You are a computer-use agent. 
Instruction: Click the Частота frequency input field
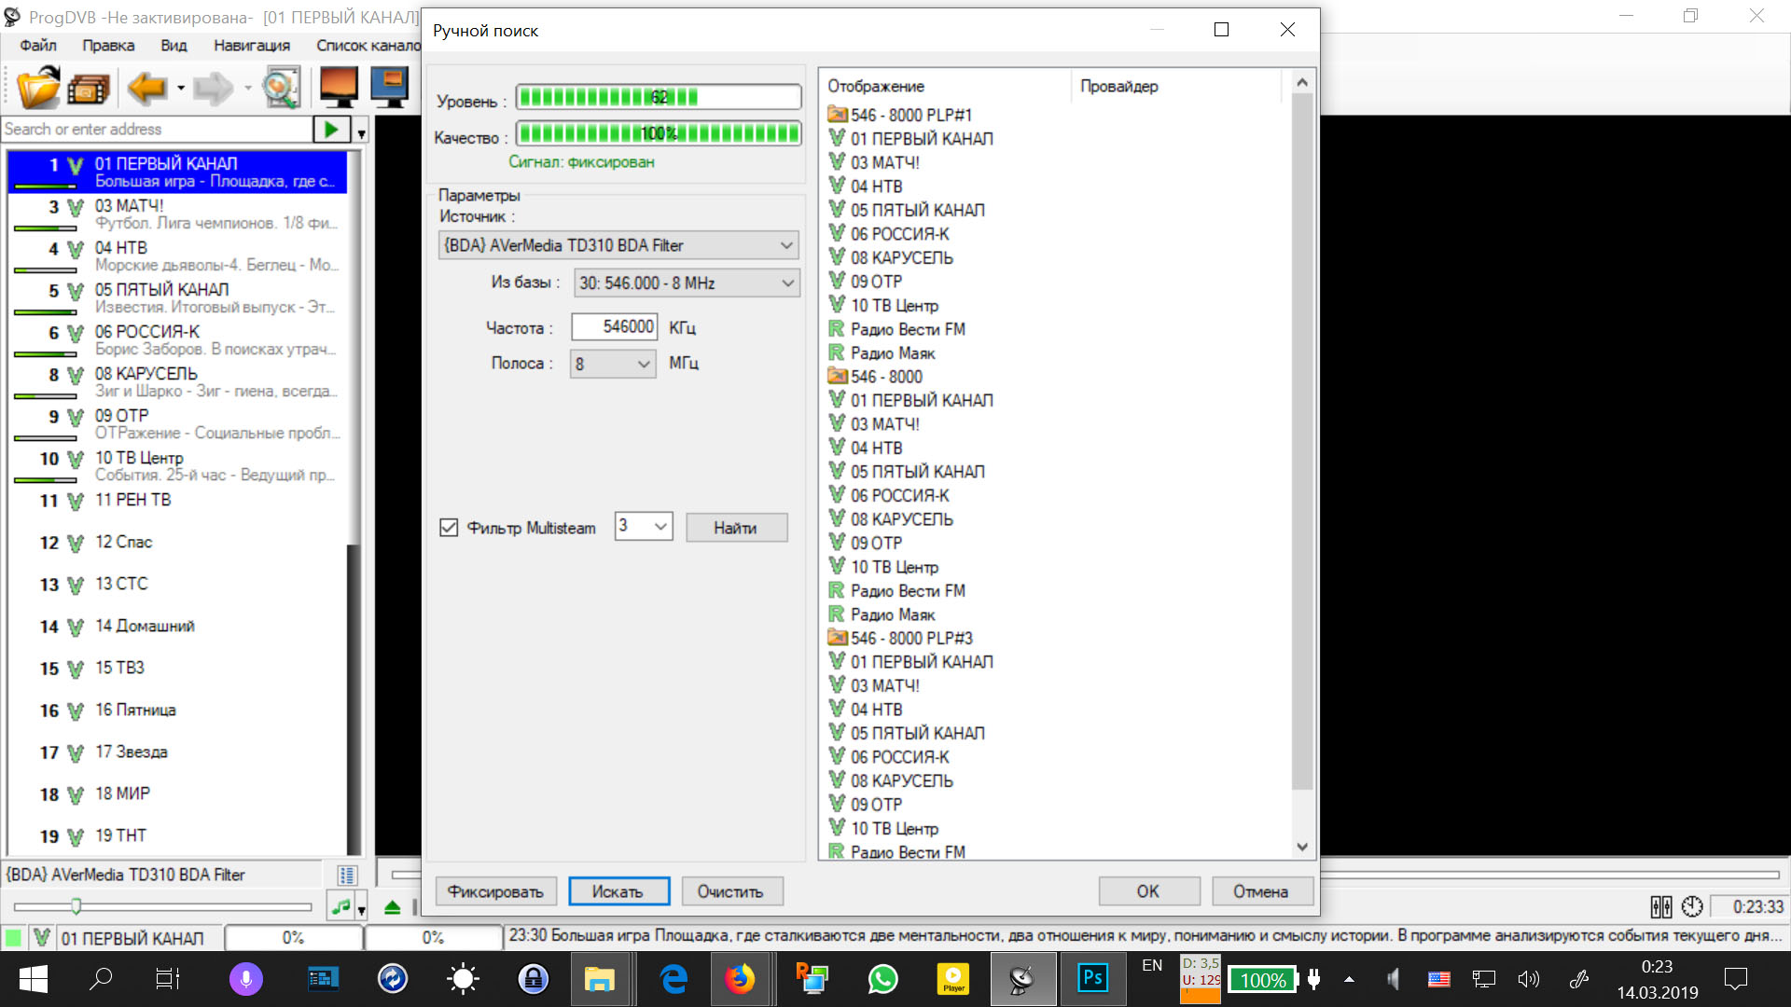614,326
